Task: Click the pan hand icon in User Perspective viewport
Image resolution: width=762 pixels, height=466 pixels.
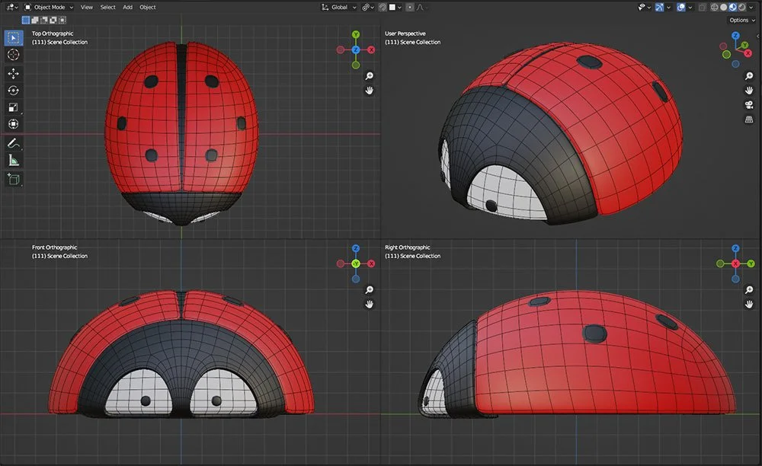Action: [x=748, y=91]
